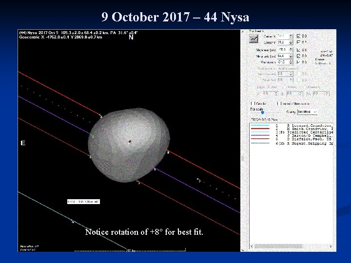This screenshot has width=351, height=263.
Task: Toggle the Major axis fit checkbox
Action: (298, 50)
